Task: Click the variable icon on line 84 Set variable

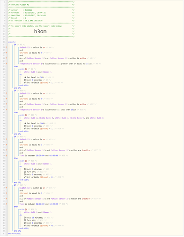Action: (x=25, y=226)
